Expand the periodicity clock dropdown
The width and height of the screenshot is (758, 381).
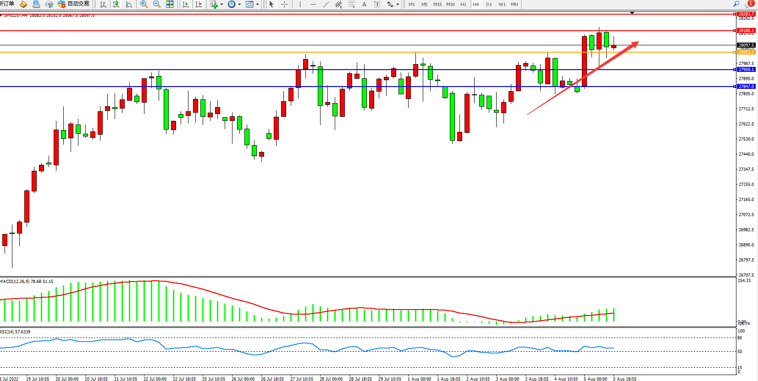pyautogui.click(x=239, y=5)
